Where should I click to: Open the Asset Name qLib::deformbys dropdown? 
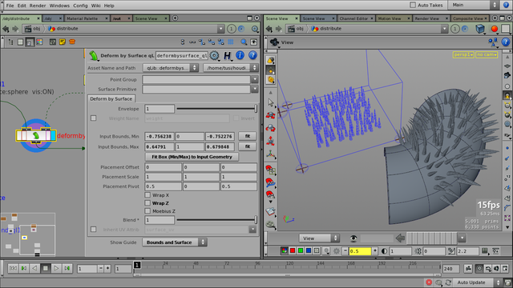coord(171,68)
